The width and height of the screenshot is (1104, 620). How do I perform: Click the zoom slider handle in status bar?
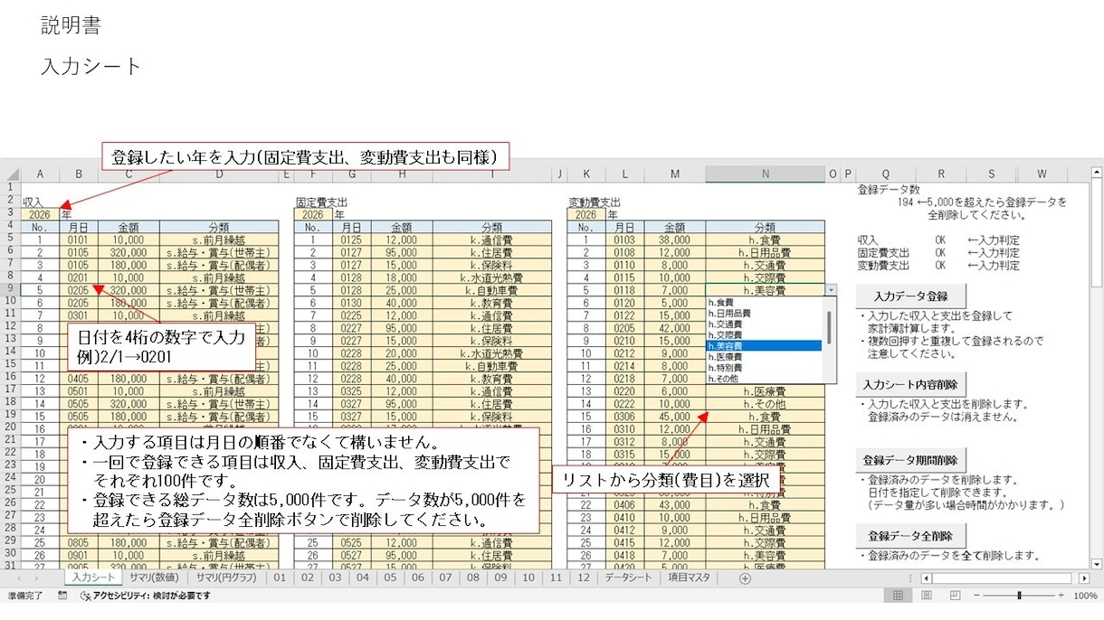[x=1019, y=596]
